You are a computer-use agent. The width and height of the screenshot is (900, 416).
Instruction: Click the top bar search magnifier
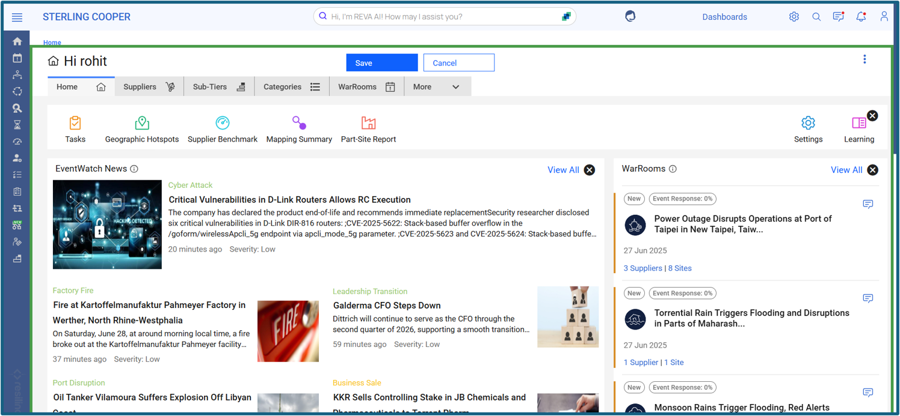tap(816, 17)
